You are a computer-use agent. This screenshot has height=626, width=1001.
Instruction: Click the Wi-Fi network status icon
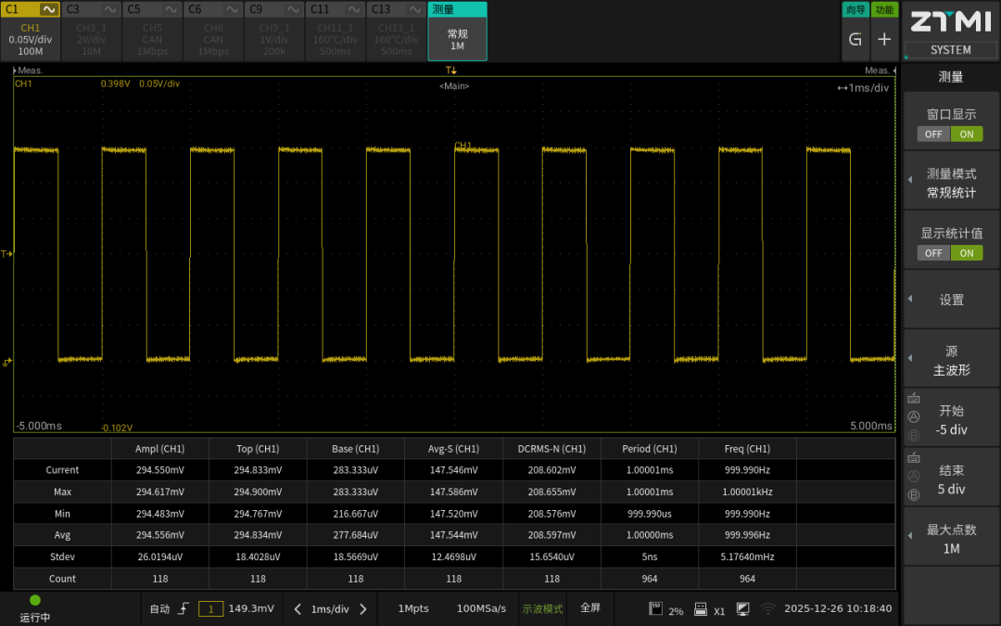pyautogui.click(x=767, y=609)
